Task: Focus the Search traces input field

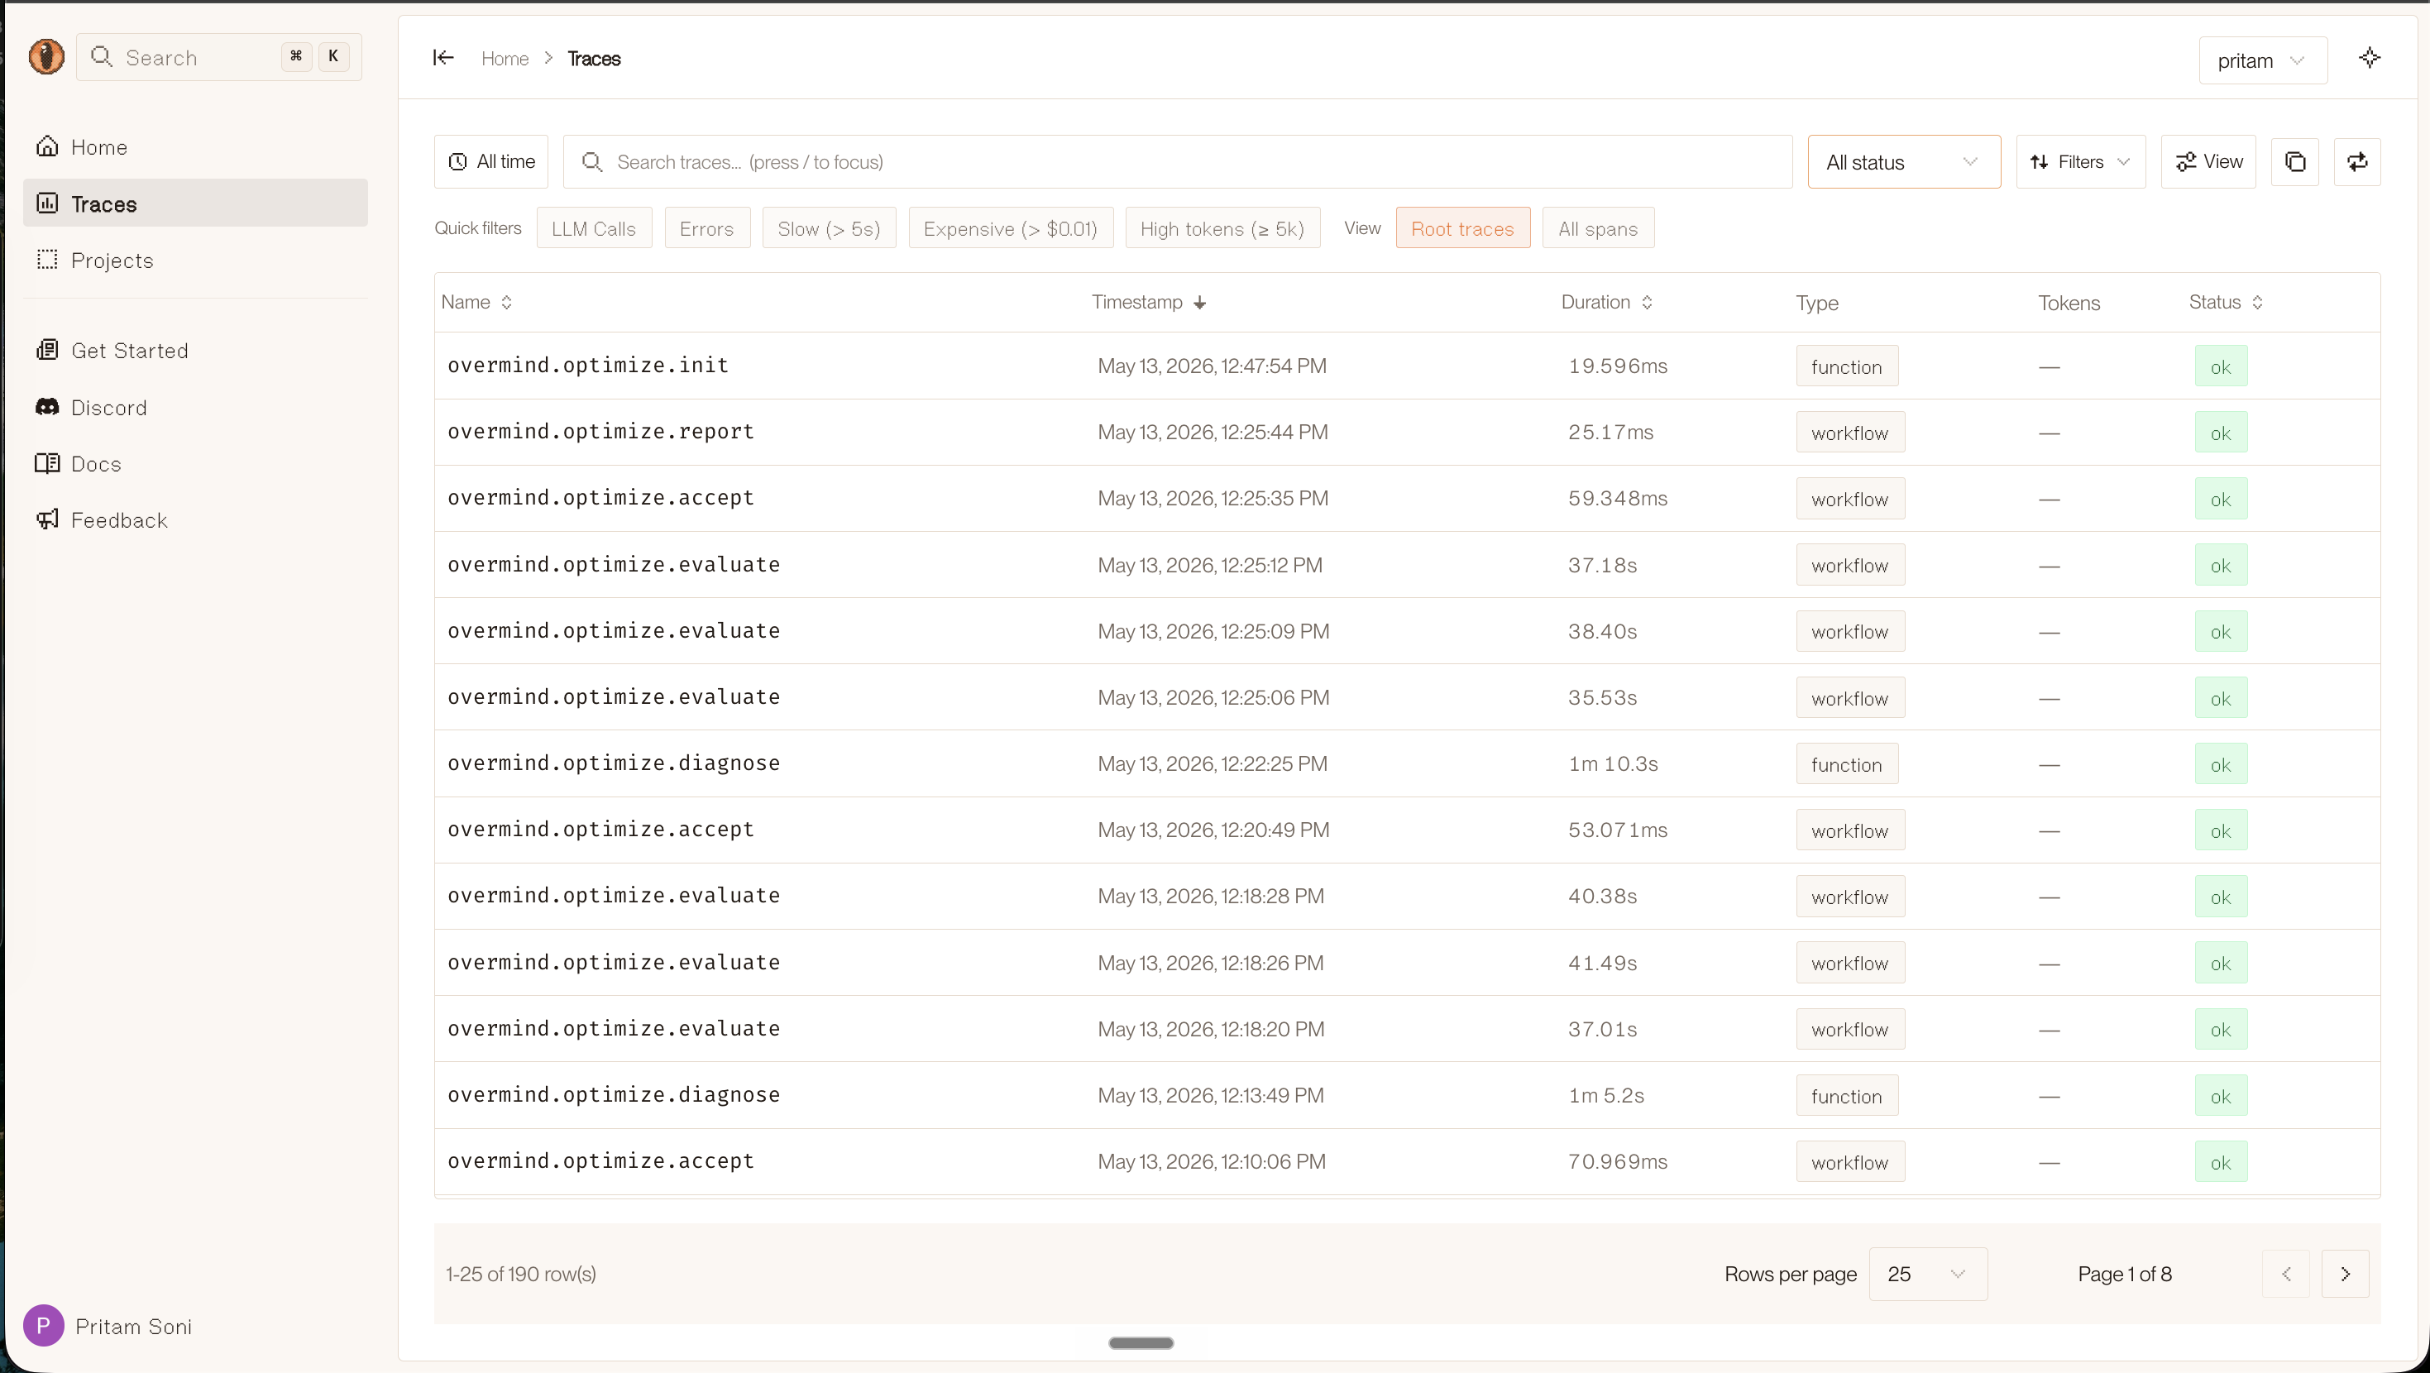Action: pyautogui.click(x=1177, y=161)
